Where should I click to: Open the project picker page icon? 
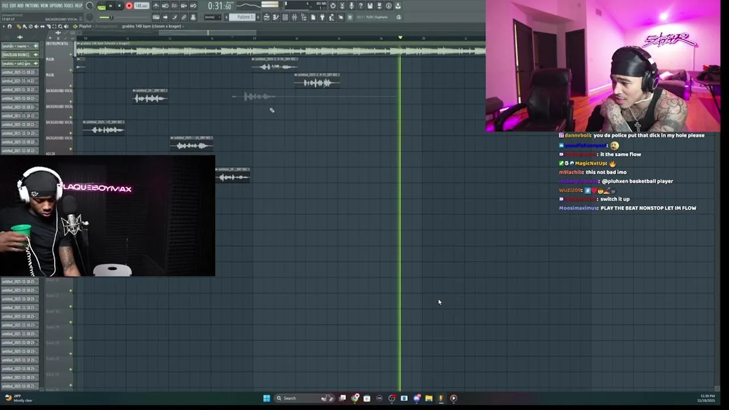pyautogui.click(x=313, y=17)
